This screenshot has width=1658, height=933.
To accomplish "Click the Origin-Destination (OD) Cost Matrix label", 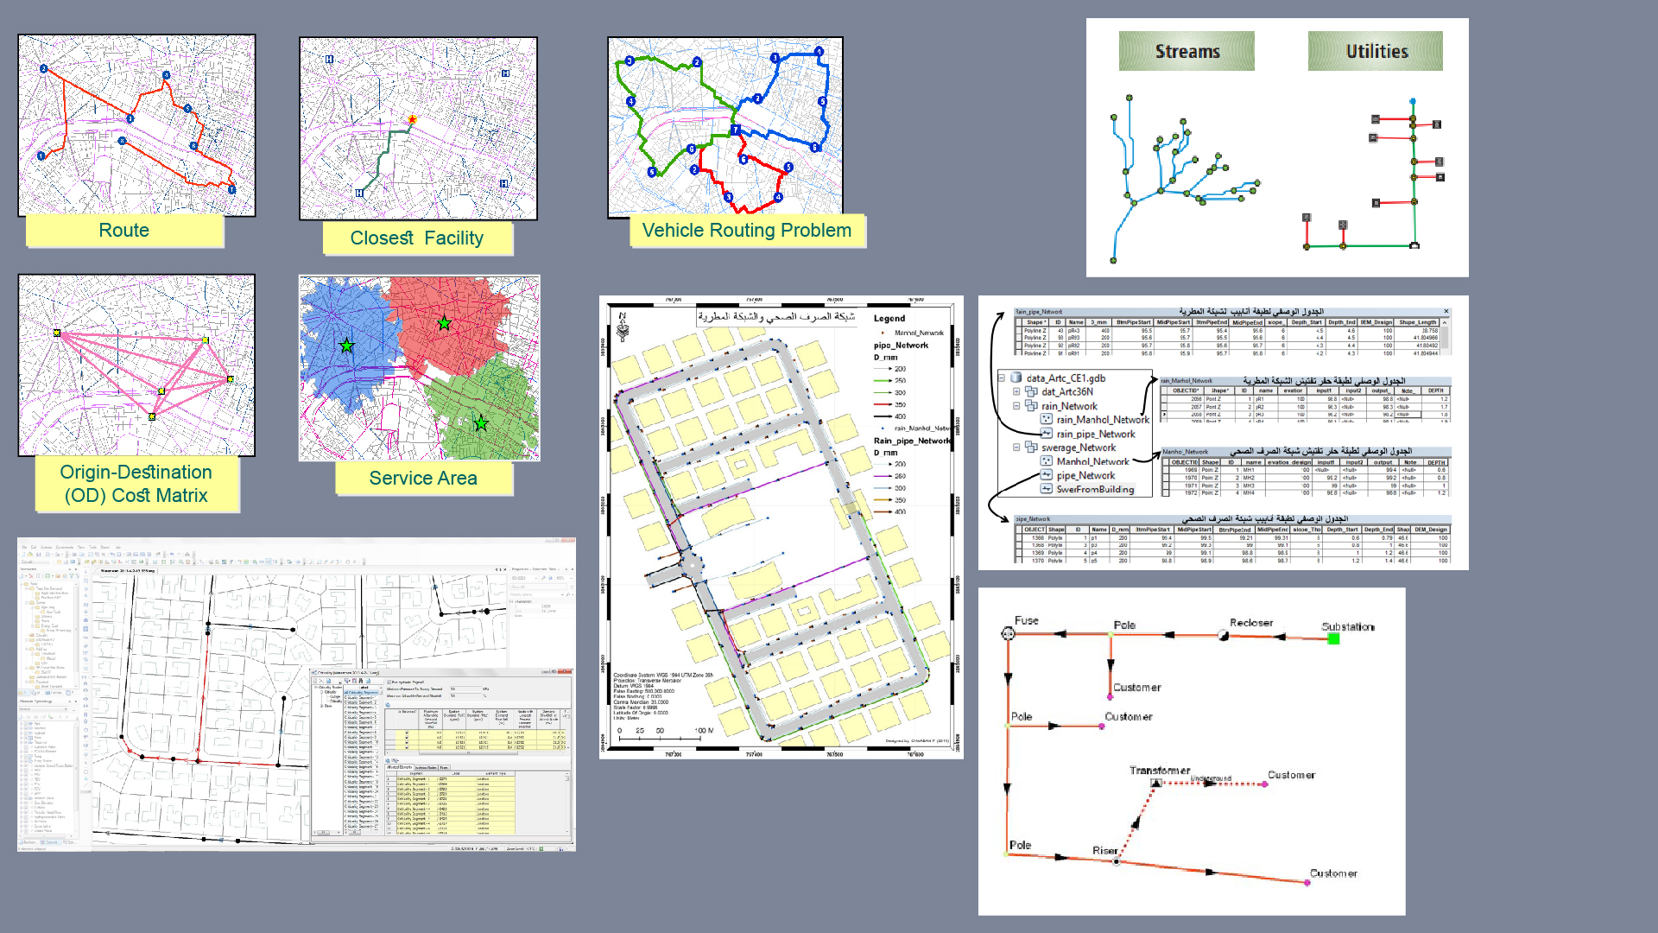I will click(x=136, y=484).
